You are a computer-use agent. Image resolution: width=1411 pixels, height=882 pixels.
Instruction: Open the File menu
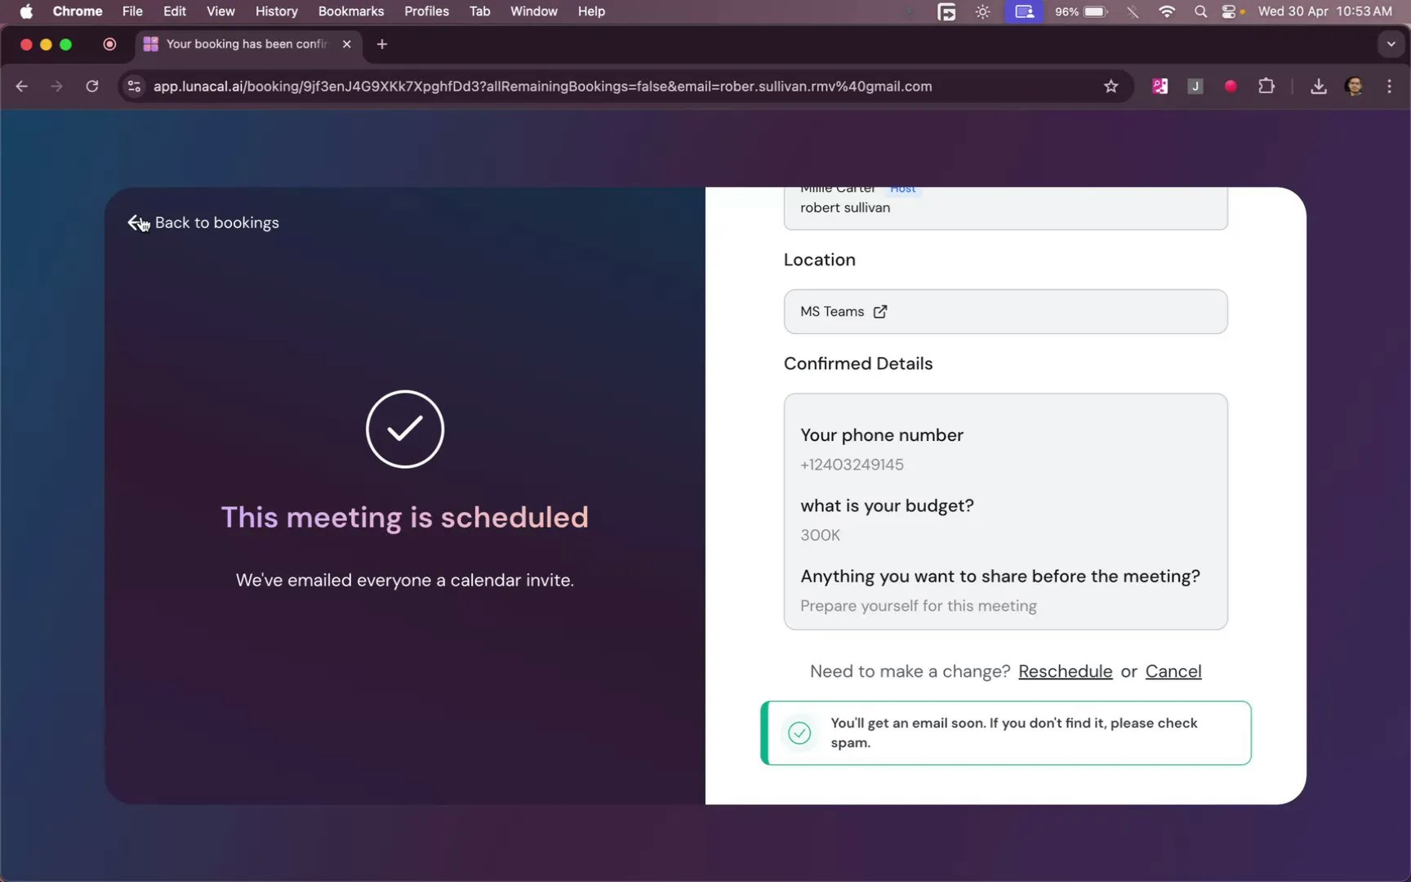132,11
